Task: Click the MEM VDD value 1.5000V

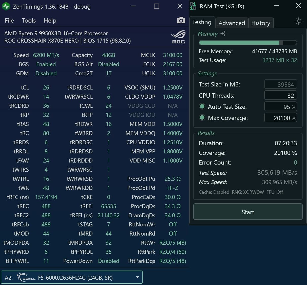Action: click(172, 124)
